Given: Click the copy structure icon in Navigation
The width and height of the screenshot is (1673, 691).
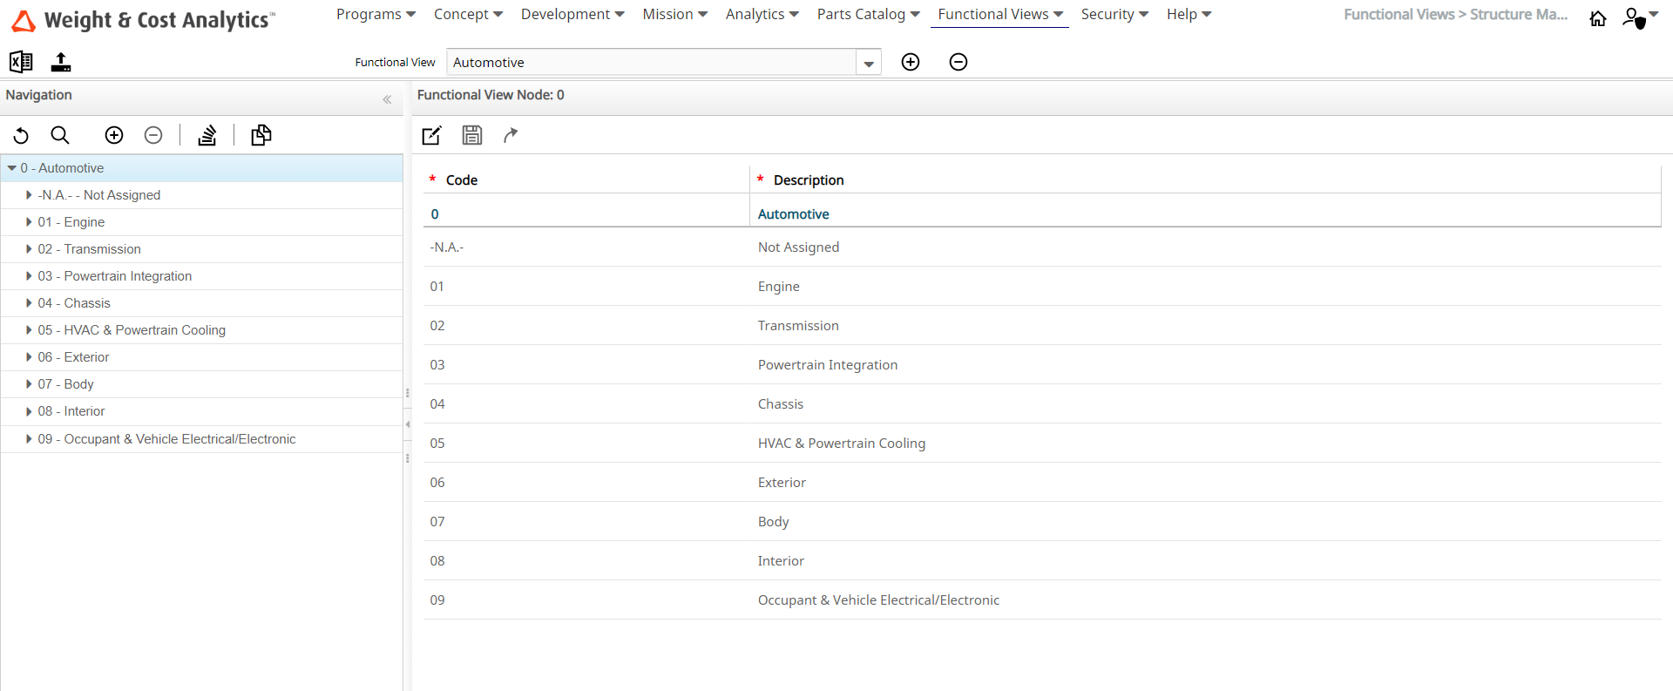Looking at the screenshot, I should point(261,135).
